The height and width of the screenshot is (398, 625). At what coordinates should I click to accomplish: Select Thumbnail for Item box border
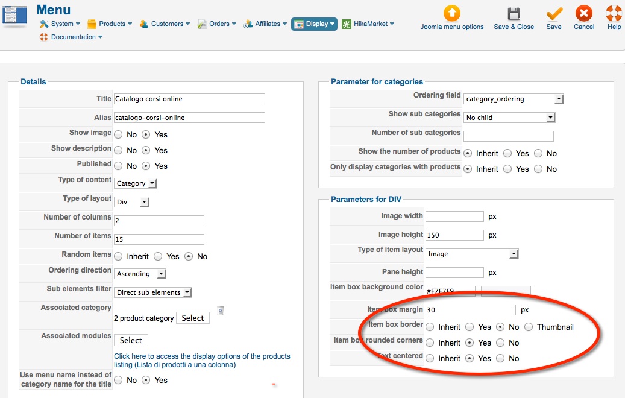tap(529, 327)
